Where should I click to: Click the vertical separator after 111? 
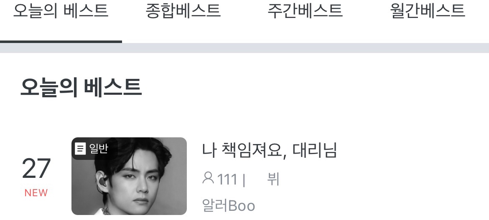[x=244, y=180]
